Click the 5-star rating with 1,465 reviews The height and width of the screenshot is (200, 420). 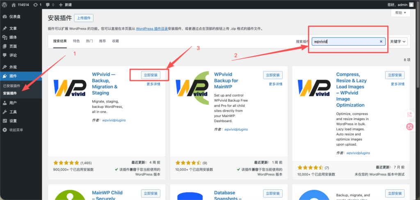pyautogui.click(x=66, y=163)
